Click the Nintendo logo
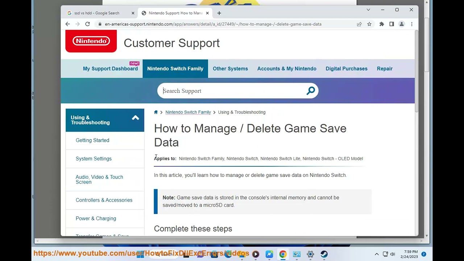Image resolution: width=464 pixels, height=261 pixels. (x=91, y=41)
